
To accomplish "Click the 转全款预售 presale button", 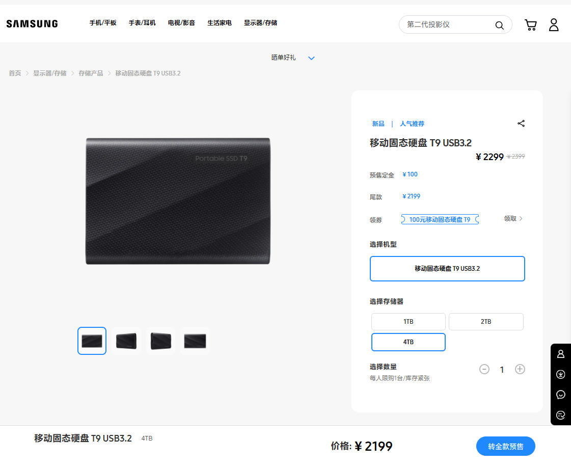I will pos(506,446).
